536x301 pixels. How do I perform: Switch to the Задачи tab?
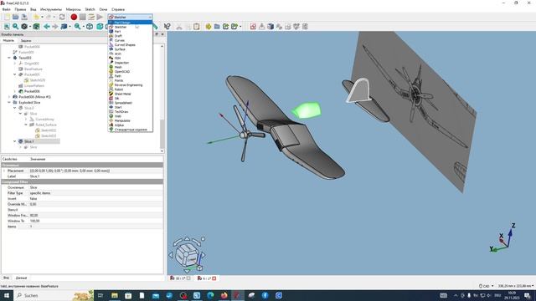pos(26,41)
